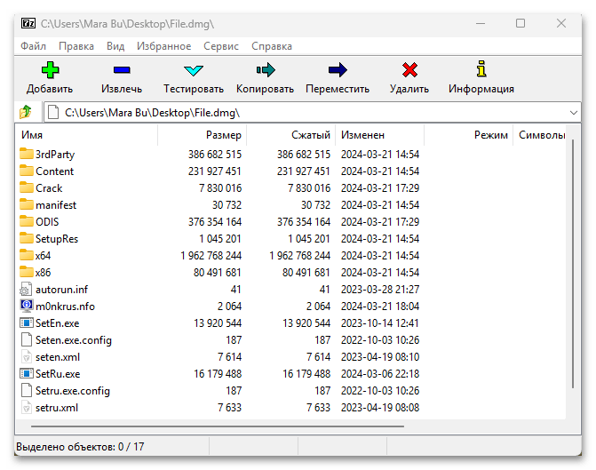Screen dimensions: 596x470
Task: Click size 16 179 488 in Сжатый column
Action: (306, 374)
